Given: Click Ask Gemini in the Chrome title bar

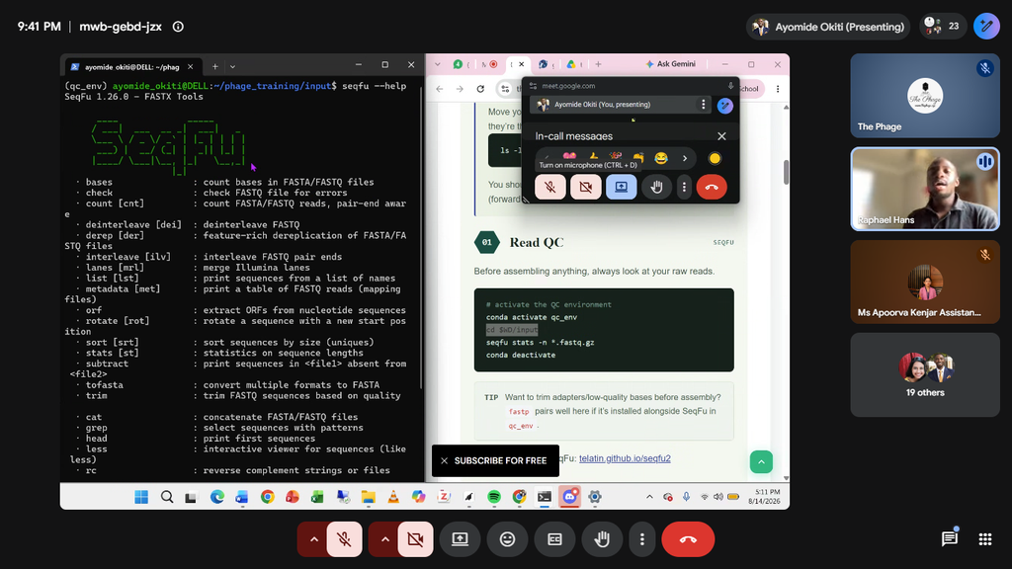Looking at the screenshot, I should coord(671,64).
